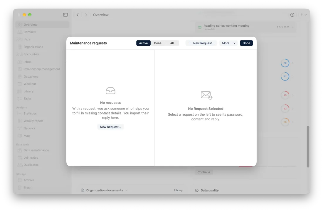Screen dimensions: 323x211
Task: Click the Lists sidebar icon
Action: tap(20, 40)
